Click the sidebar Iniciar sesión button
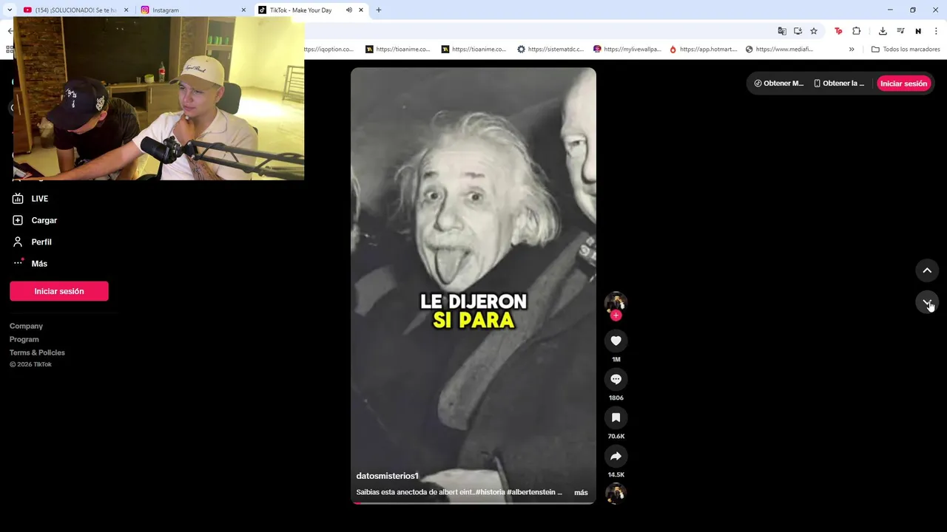The width and height of the screenshot is (947, 532). [59, 291]
